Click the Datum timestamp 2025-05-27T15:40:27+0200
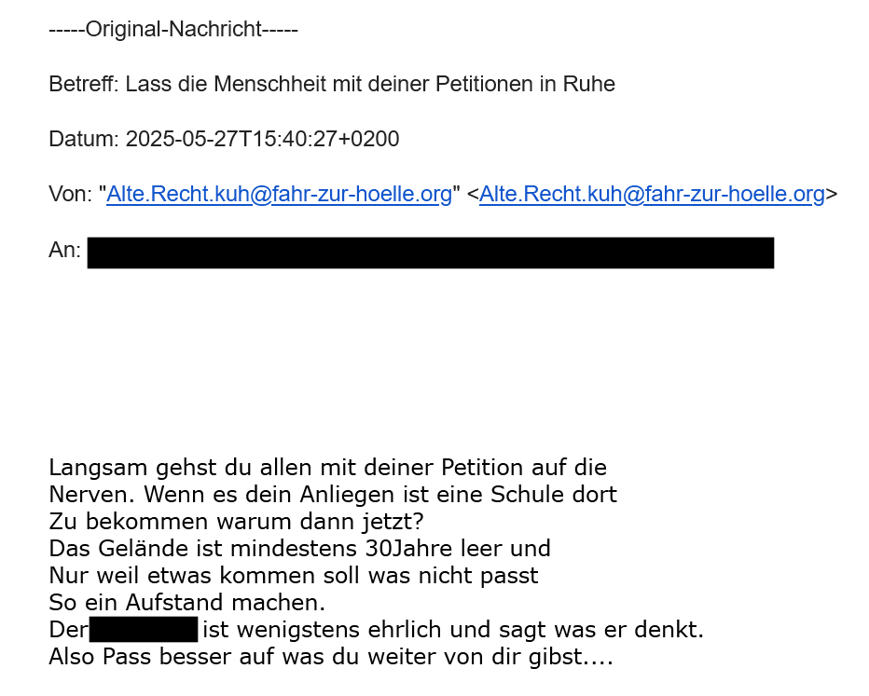The height and width of the screenshot is (696, 869). pyautogui.click(x=262, y=140)
